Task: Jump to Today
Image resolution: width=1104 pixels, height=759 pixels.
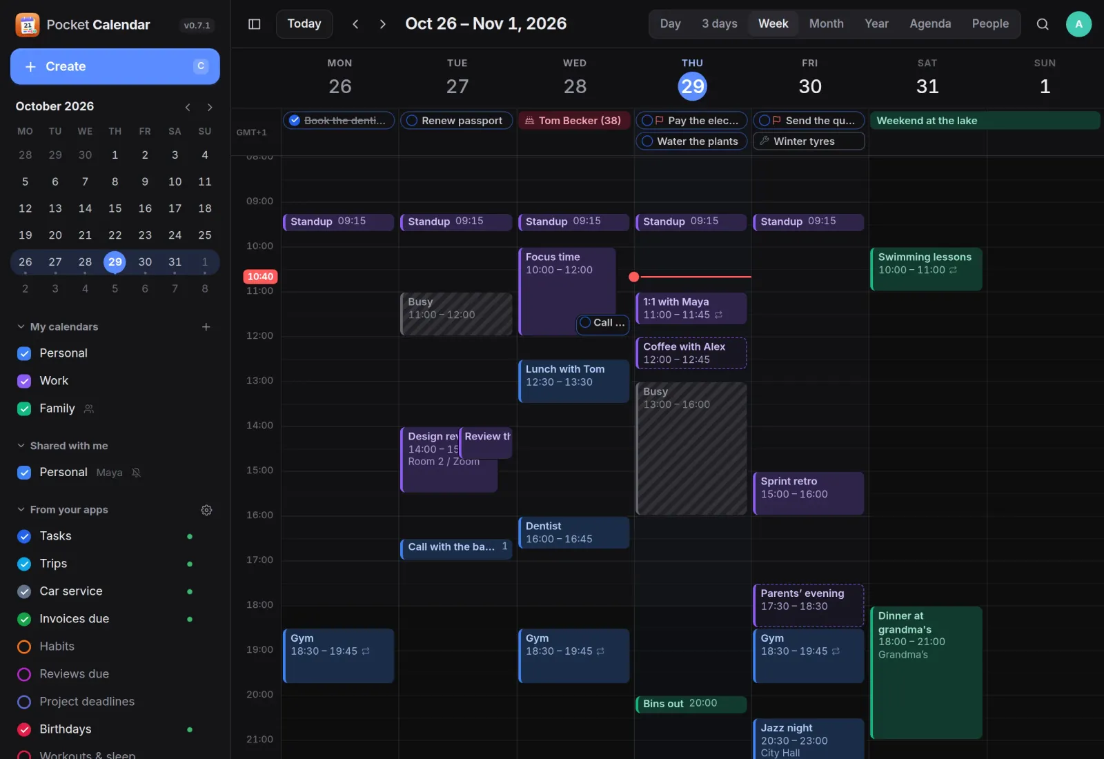Action: click(x=304, y=24)
